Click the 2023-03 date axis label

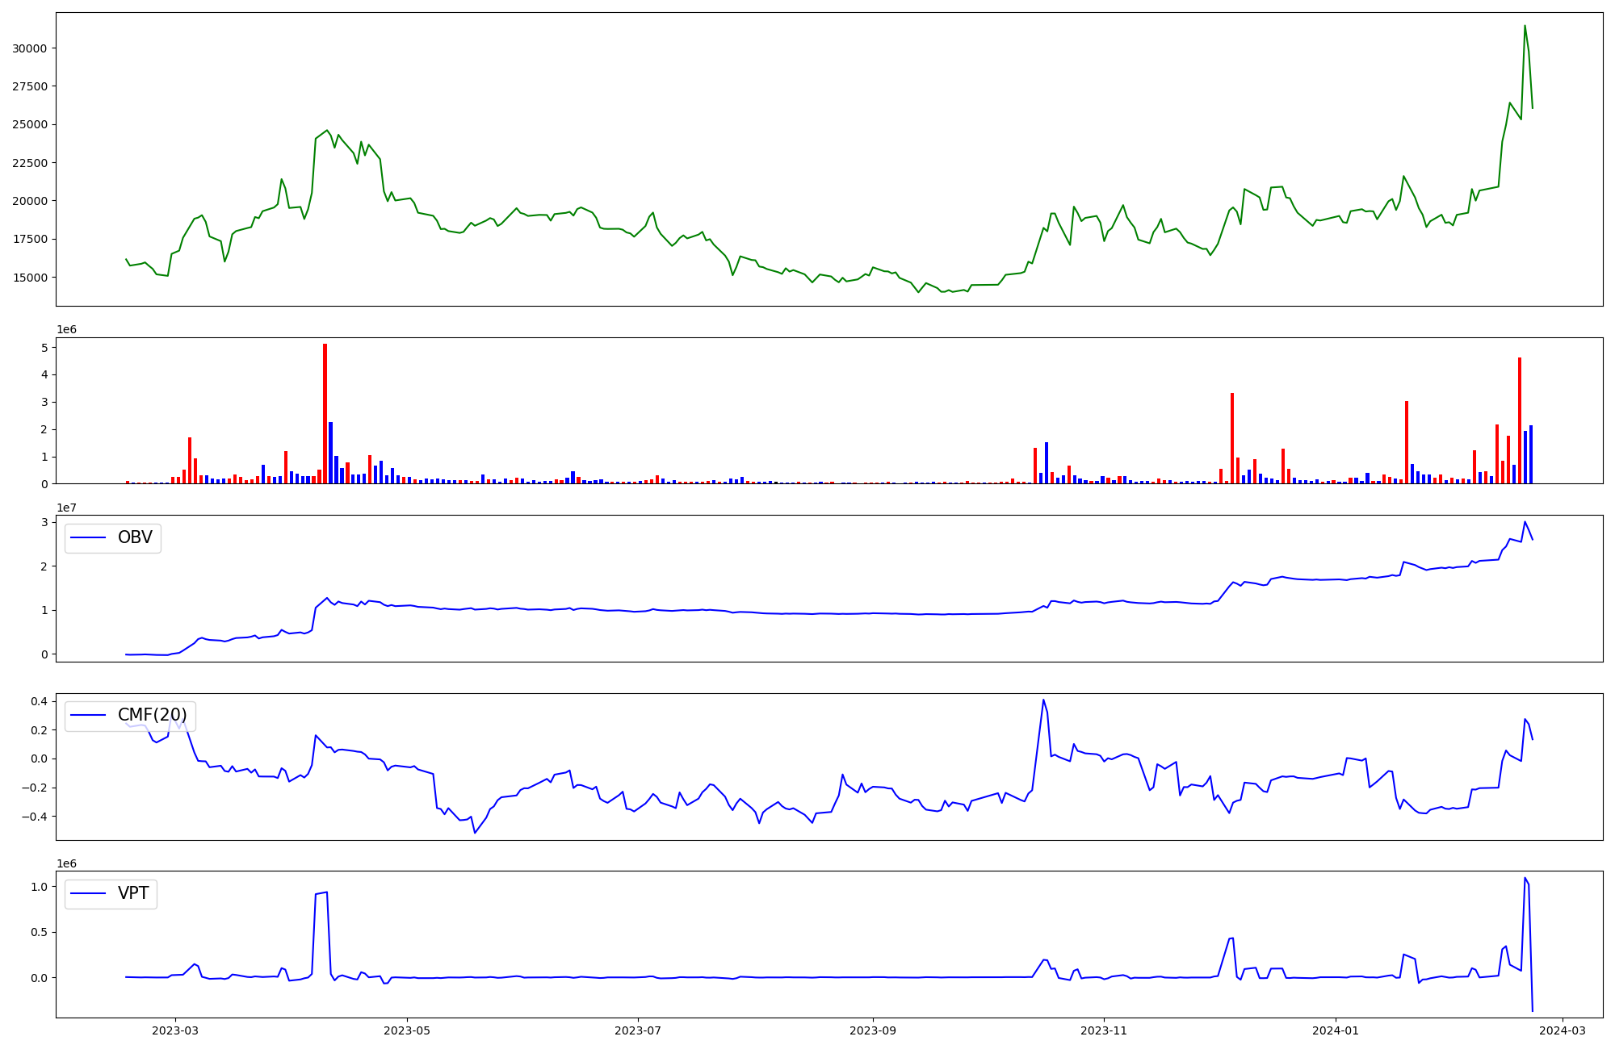click(175, 1030)
